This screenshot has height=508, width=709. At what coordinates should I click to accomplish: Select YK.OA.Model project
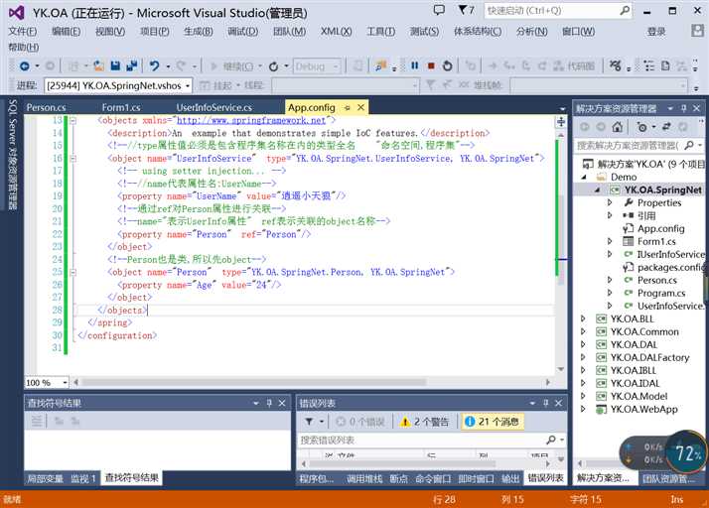point(638,396)
